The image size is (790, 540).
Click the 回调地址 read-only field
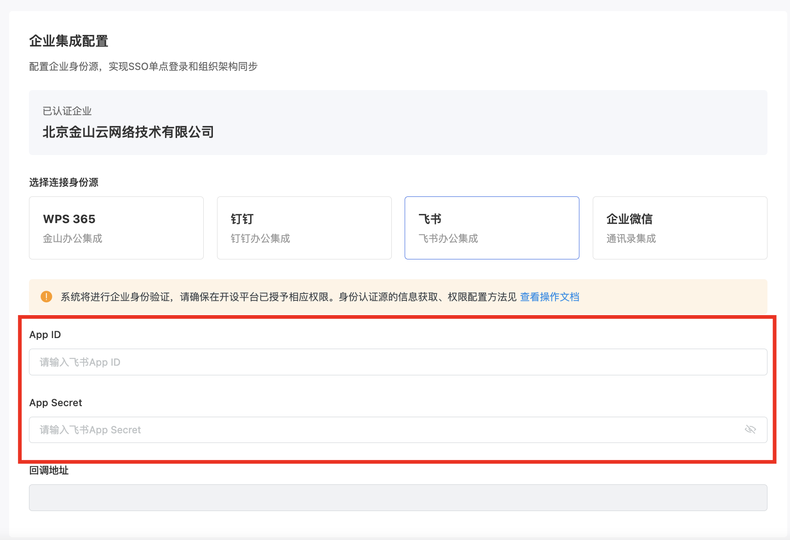click(398, 498)
